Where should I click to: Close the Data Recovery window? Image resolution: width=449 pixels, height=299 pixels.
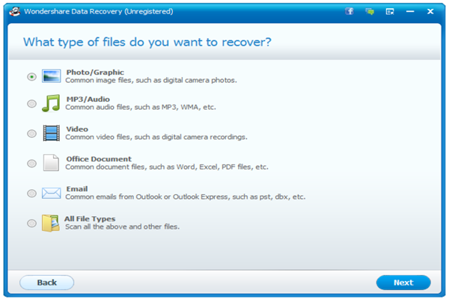tap(430, 11)
